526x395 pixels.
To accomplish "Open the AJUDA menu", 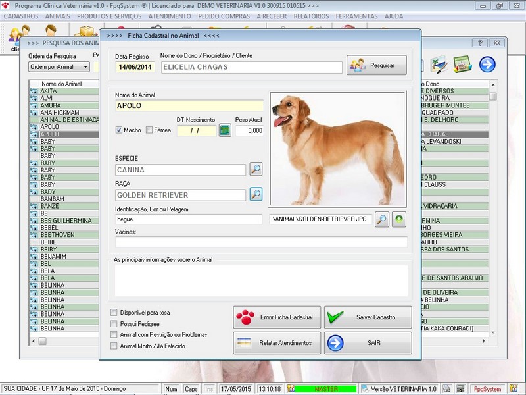I will click(x=394, y=16).
